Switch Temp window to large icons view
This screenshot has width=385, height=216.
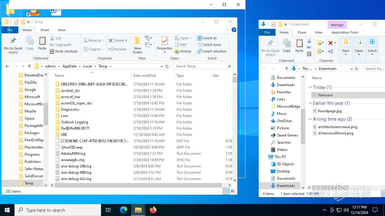point(232,191)
